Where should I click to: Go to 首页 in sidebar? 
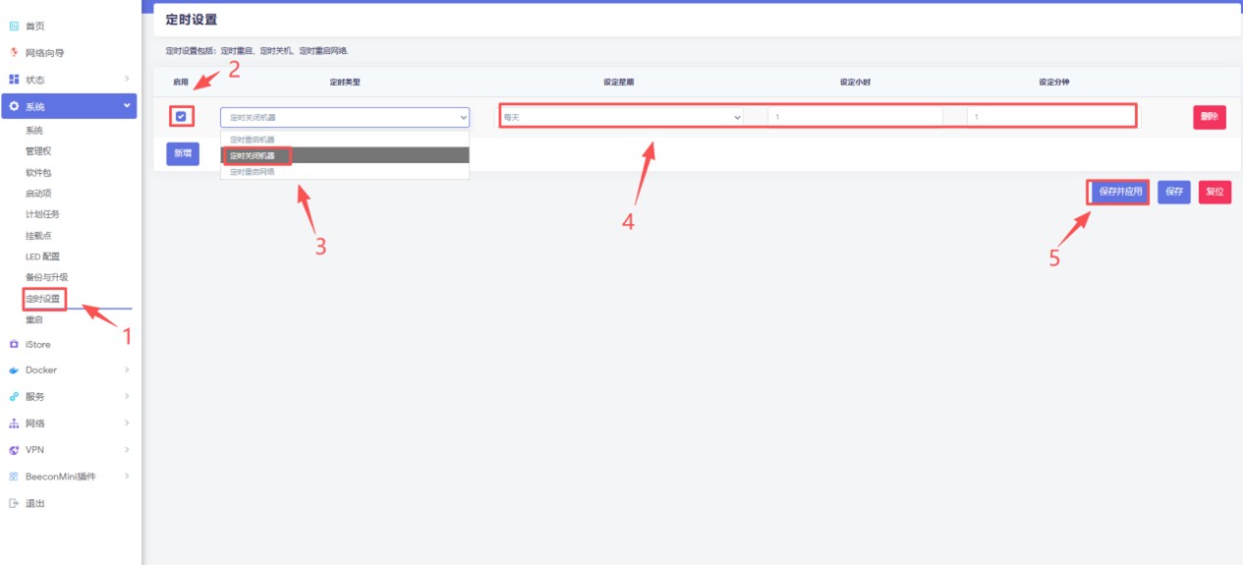click(x=34, y=26)
